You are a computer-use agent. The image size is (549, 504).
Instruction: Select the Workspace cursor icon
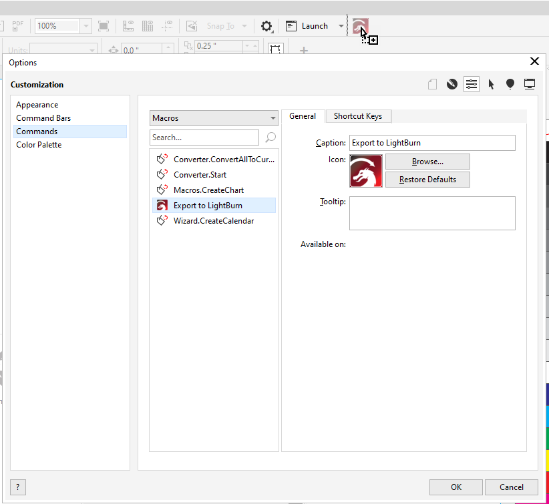click(491, 84)
